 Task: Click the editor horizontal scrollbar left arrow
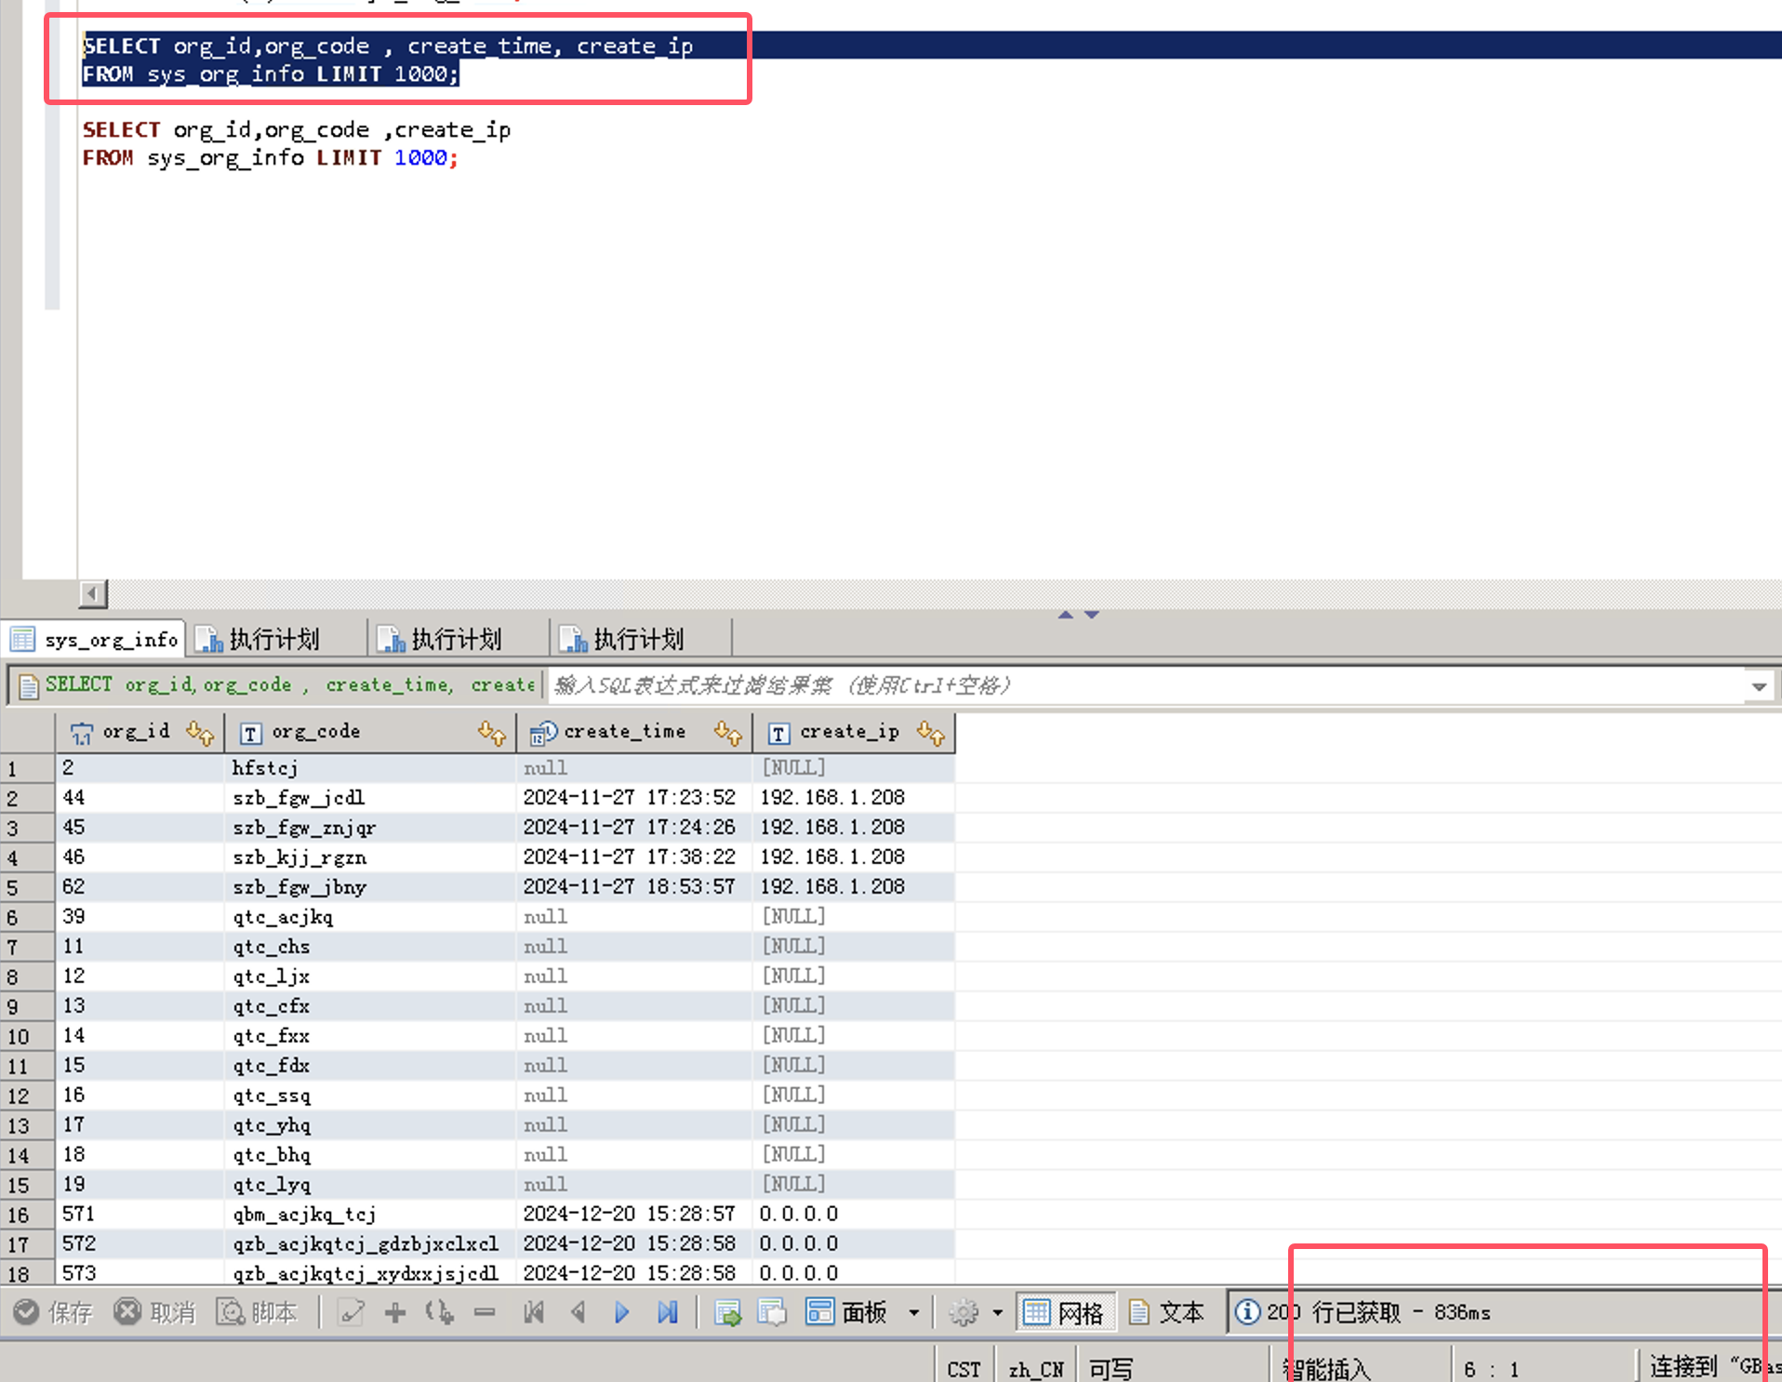(x=93, y=593)
